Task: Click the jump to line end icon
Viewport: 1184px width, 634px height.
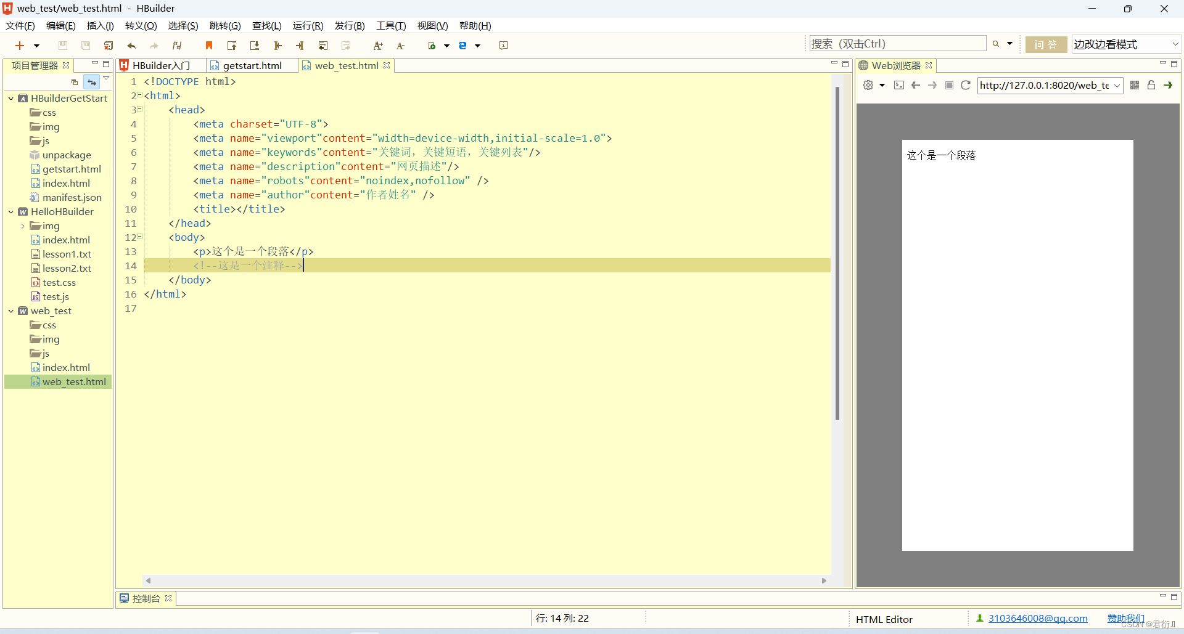Action: tap(300, 46)
